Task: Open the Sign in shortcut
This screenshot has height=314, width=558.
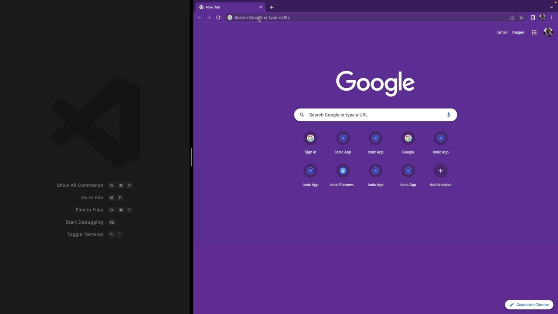Action: [310, 143]
